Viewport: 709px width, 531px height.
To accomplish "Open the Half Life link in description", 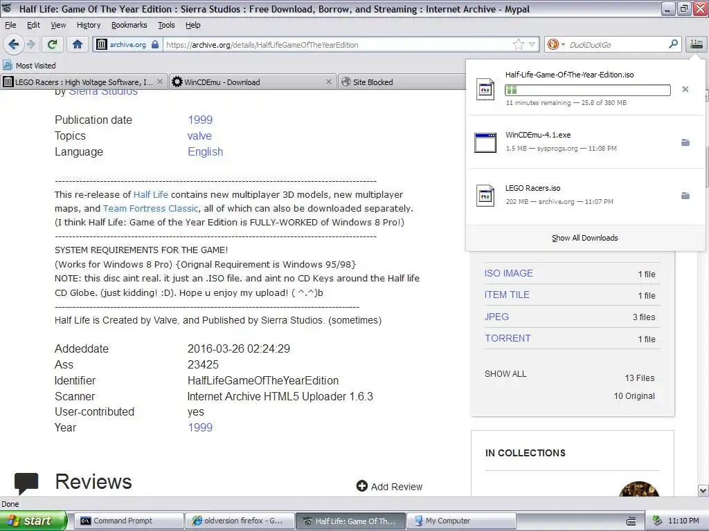I will [x=150, y=194].
